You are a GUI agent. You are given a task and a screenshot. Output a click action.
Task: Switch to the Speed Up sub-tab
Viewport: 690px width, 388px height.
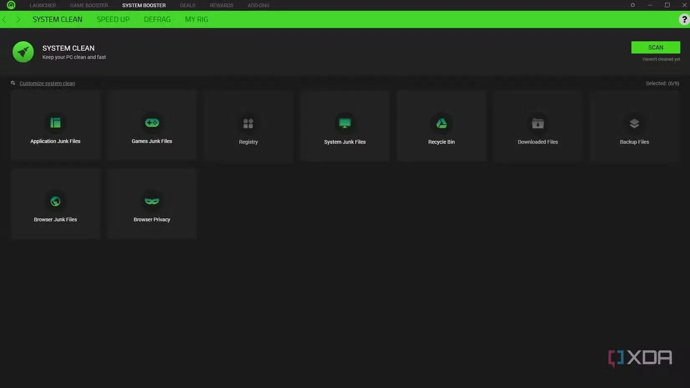[x=113, y=19]
